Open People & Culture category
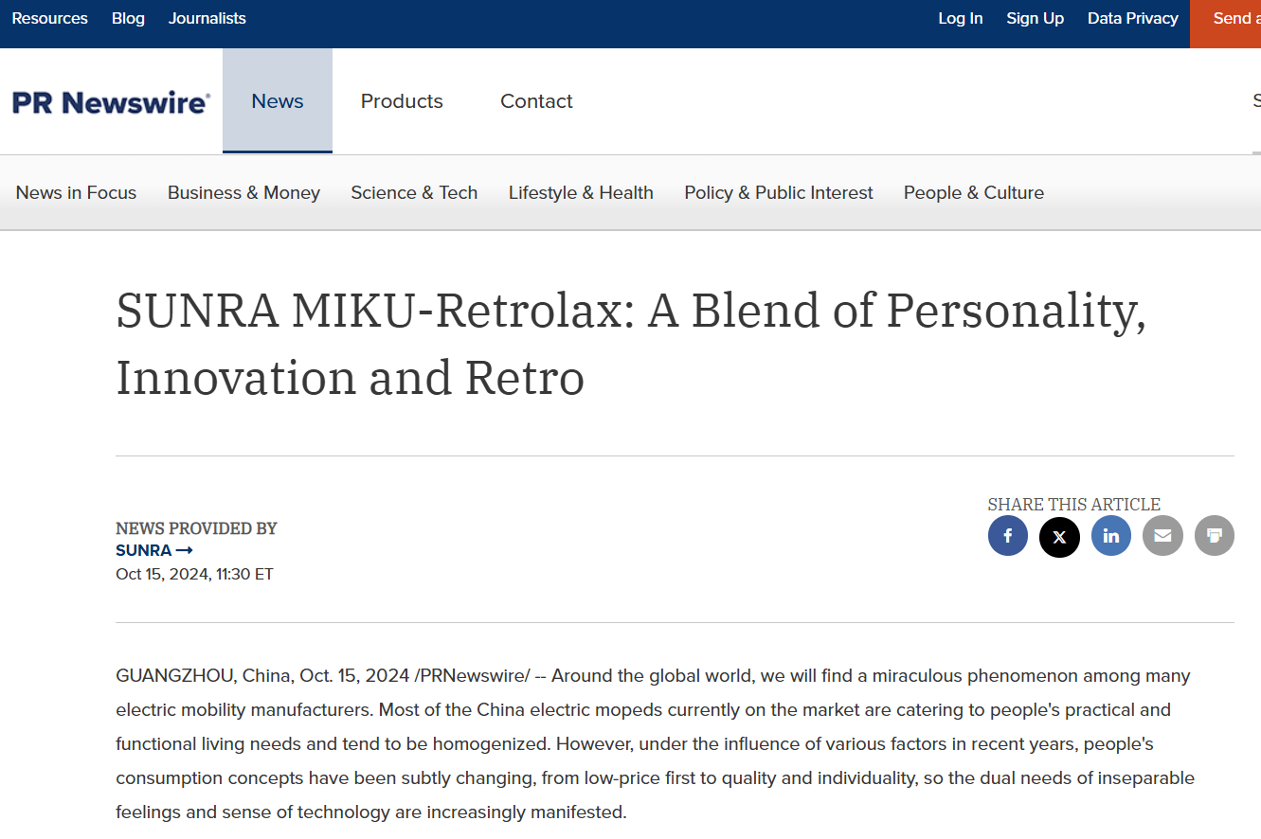1261x839 pixels. pos(974,193)
